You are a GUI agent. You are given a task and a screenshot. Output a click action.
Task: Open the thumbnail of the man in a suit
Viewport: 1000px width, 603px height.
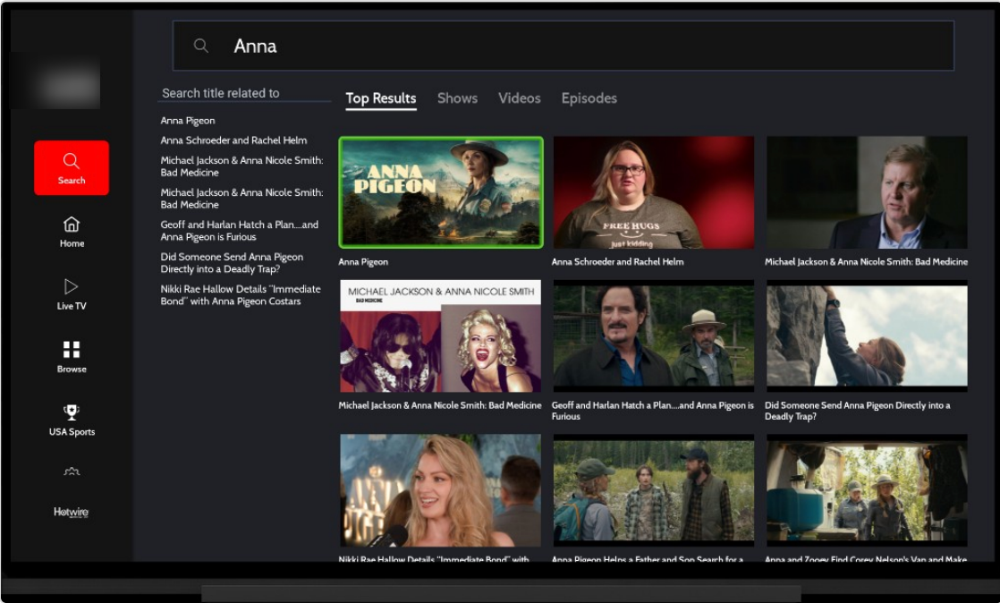coord(867,192)
